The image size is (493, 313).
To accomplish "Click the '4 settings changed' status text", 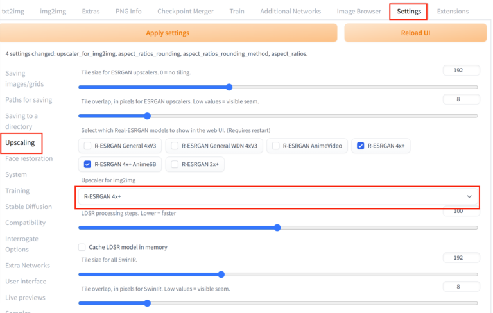I will 156,54.
